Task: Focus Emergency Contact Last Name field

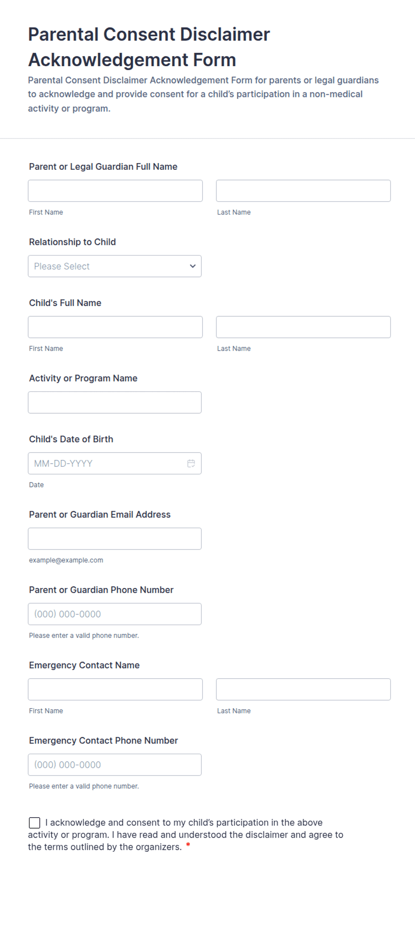Action: tap(303, 689)
